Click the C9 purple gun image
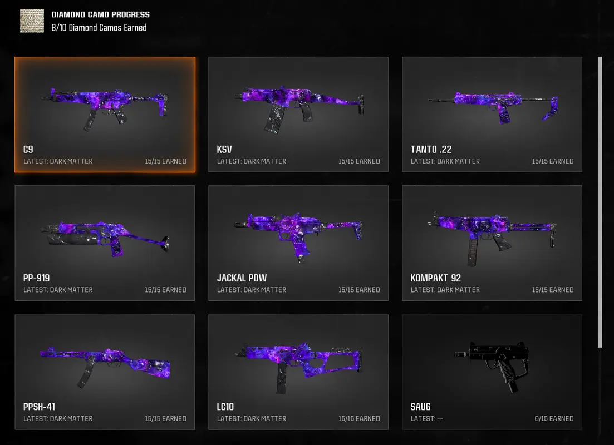This screenshot has height=445, width=614. 105,107
